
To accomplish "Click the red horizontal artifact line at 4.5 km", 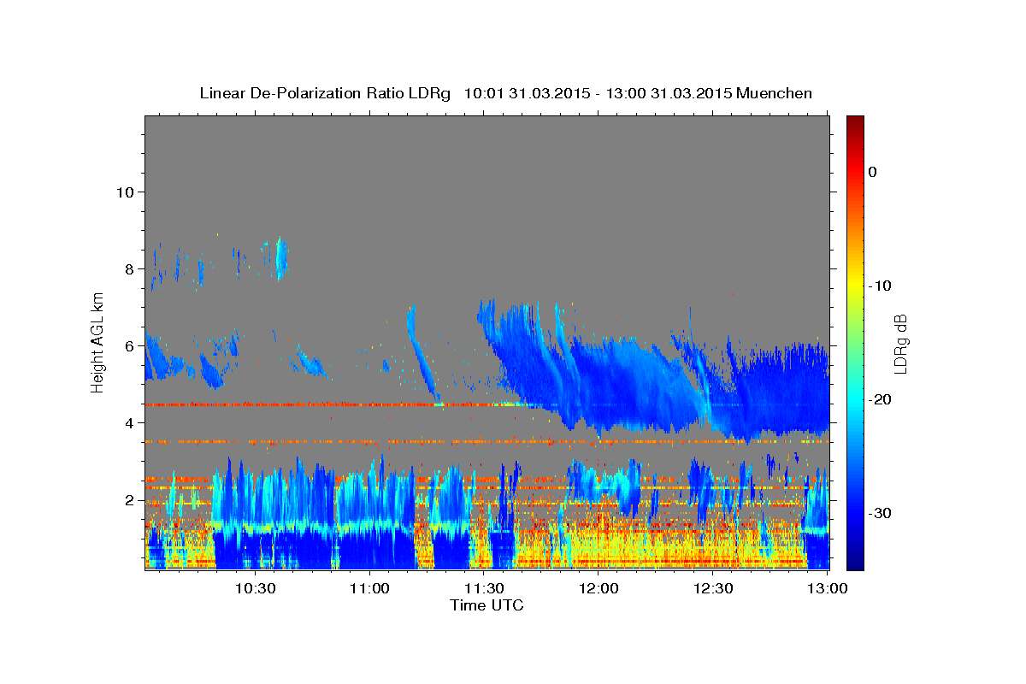I will coord(333,404).
